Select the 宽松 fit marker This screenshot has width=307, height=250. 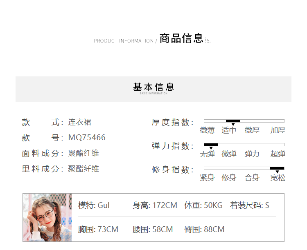[x=277, y=169]
